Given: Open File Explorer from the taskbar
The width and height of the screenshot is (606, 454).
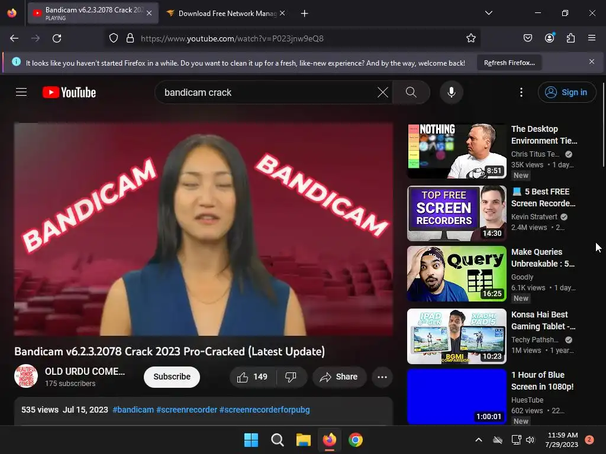Looking at the screenshot, I should [304, 440].
